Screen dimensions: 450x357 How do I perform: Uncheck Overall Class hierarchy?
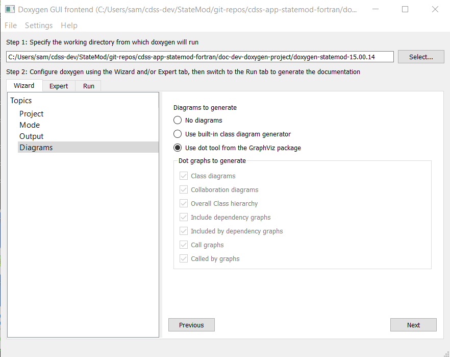pos(184,203)
